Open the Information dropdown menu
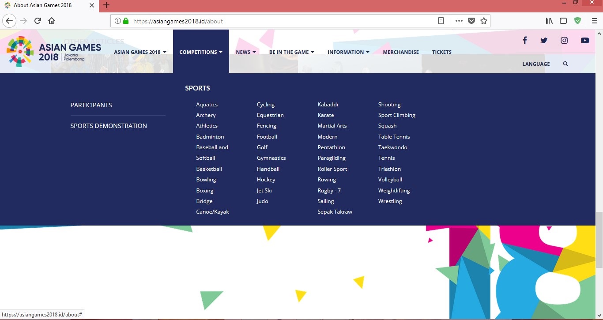This screenshot has height=320, width=603. coord(348,52)
